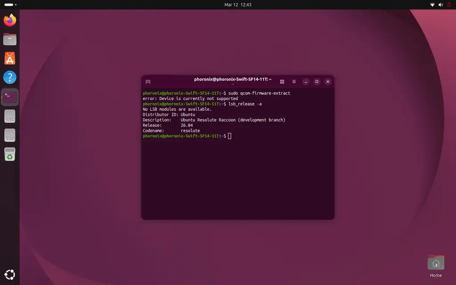Click the terminal tabs overview icon

(x=282, y=81)
